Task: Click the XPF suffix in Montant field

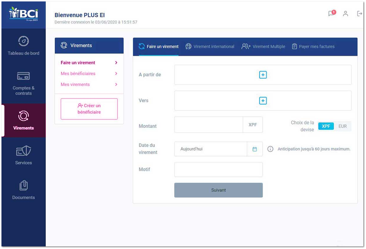Action: click(x=253, y=125)
